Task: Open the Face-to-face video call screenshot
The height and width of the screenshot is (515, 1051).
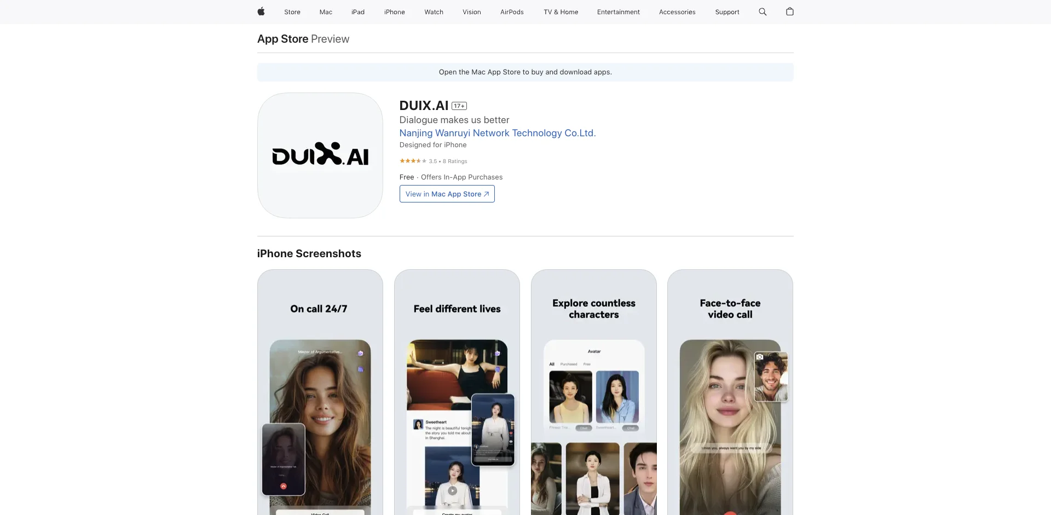Action: (730, 392)
